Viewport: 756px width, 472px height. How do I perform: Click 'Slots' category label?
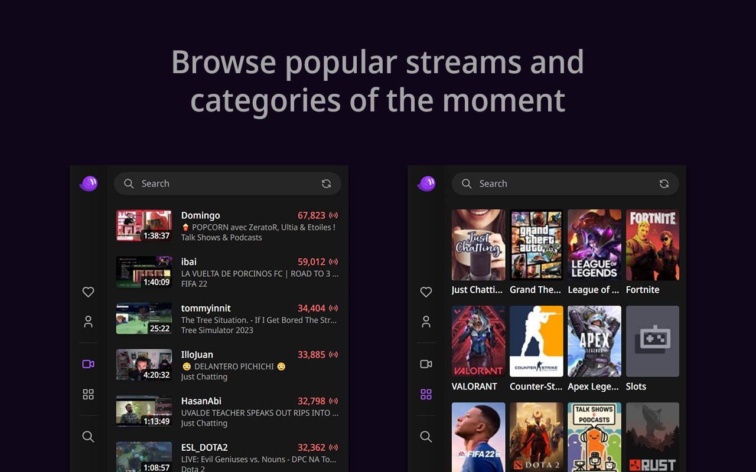point(636,386)
